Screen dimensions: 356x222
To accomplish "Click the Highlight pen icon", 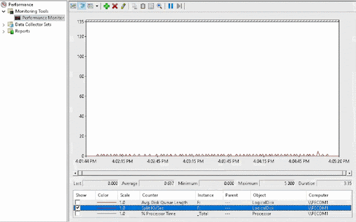I will click(x=123, y=6).
